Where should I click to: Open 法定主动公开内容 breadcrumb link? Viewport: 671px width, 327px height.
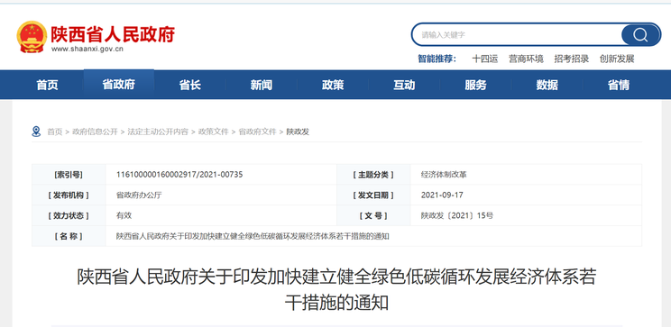pos(158,132)
